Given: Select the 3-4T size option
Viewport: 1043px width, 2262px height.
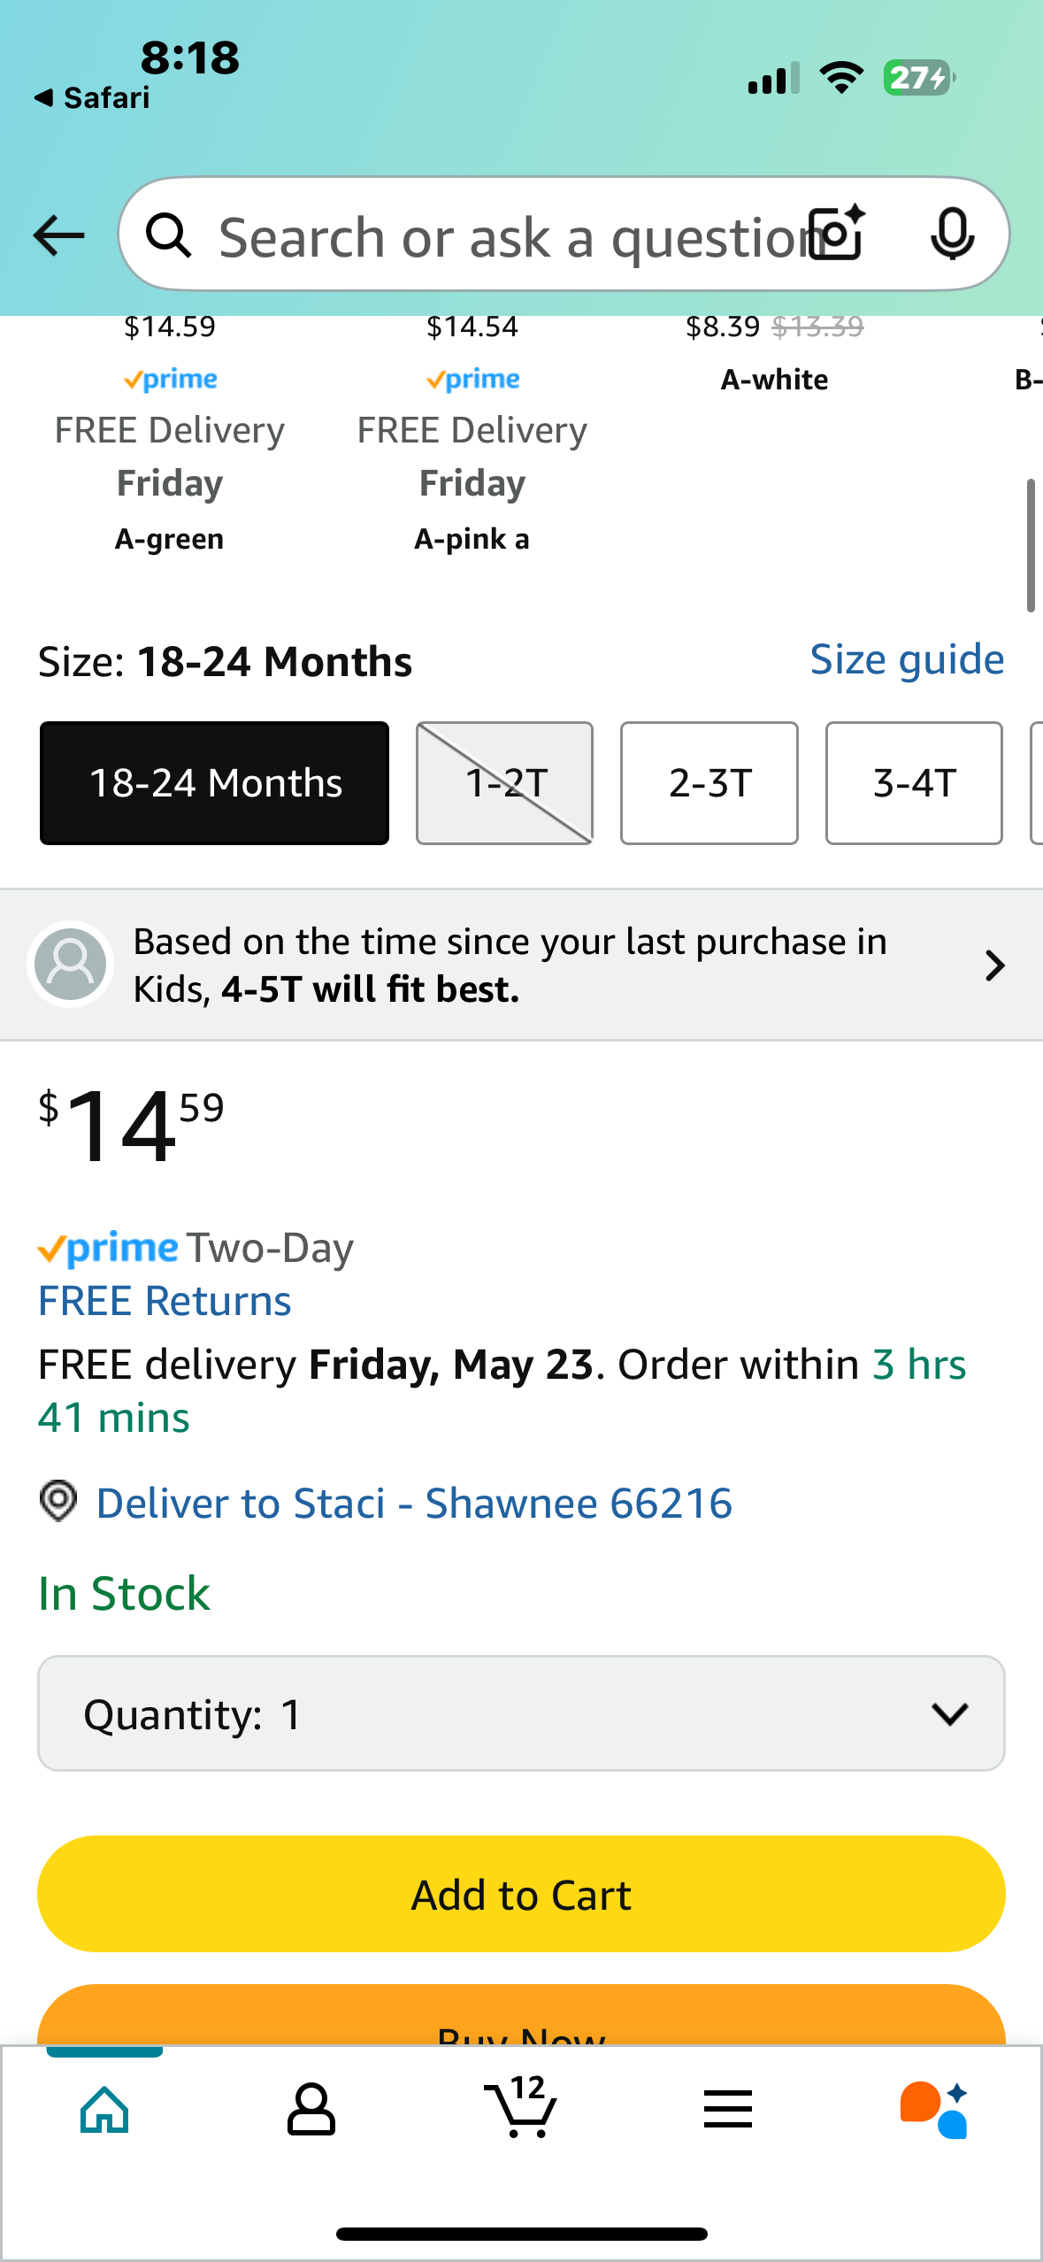Looking at the screenshot, I should [x=914, y=783].
